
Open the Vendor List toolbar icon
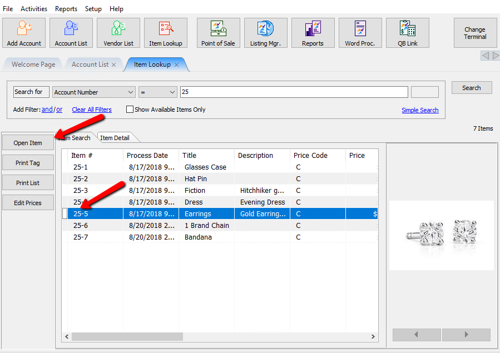pos(118,33)
